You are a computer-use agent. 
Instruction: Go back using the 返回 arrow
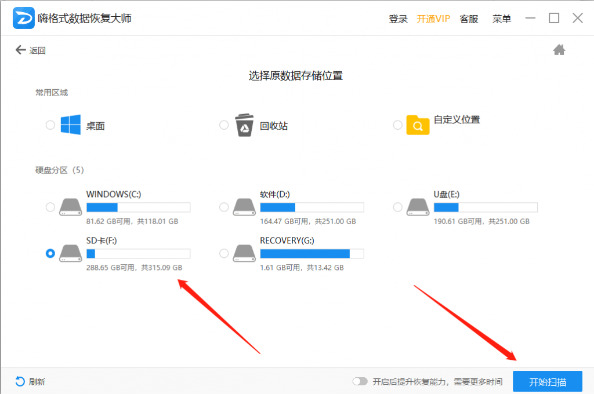(20, 50)
